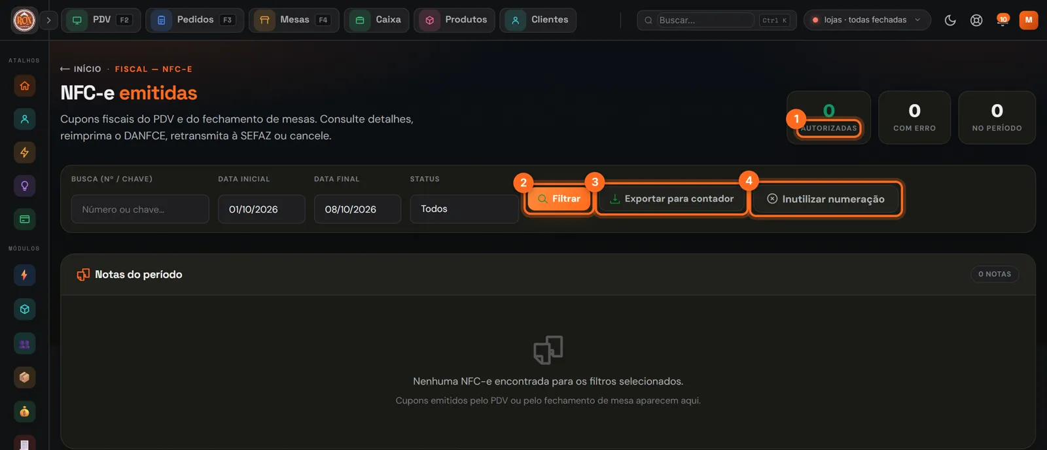This screenshot has width=1047, height=450.
Task: Open the money bag module icon
Action: 24,411
